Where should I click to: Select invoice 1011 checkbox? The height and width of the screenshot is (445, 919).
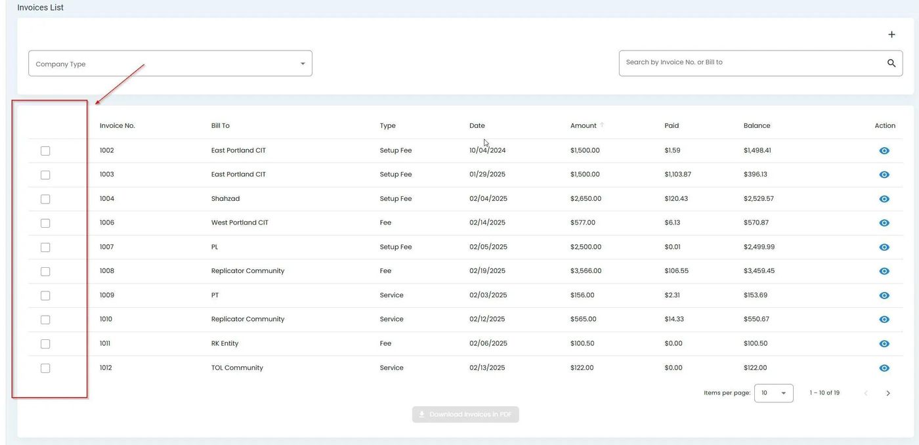point(45,344)
